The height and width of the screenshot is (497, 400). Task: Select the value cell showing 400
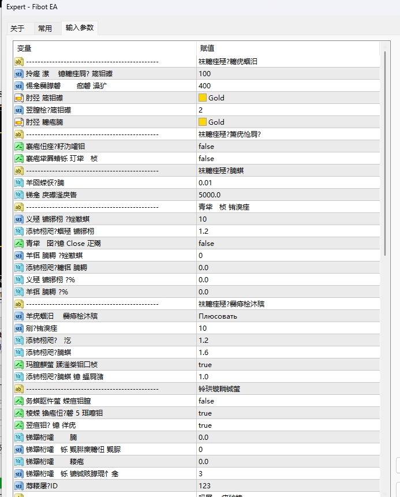click(288, 86)
